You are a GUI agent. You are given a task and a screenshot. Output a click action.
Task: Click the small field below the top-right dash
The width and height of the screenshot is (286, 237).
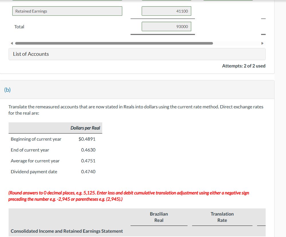263,26
